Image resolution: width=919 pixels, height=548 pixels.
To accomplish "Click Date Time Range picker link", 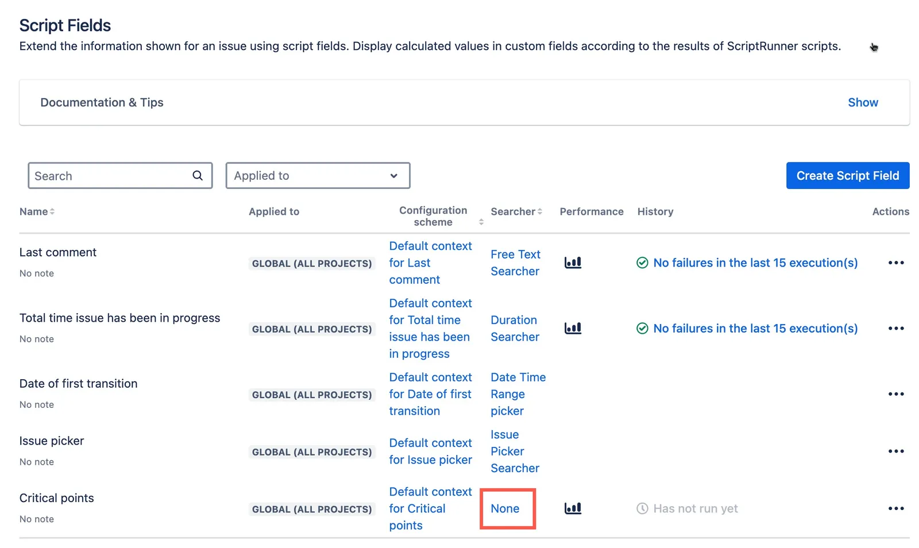I will [x=518, y=394].
